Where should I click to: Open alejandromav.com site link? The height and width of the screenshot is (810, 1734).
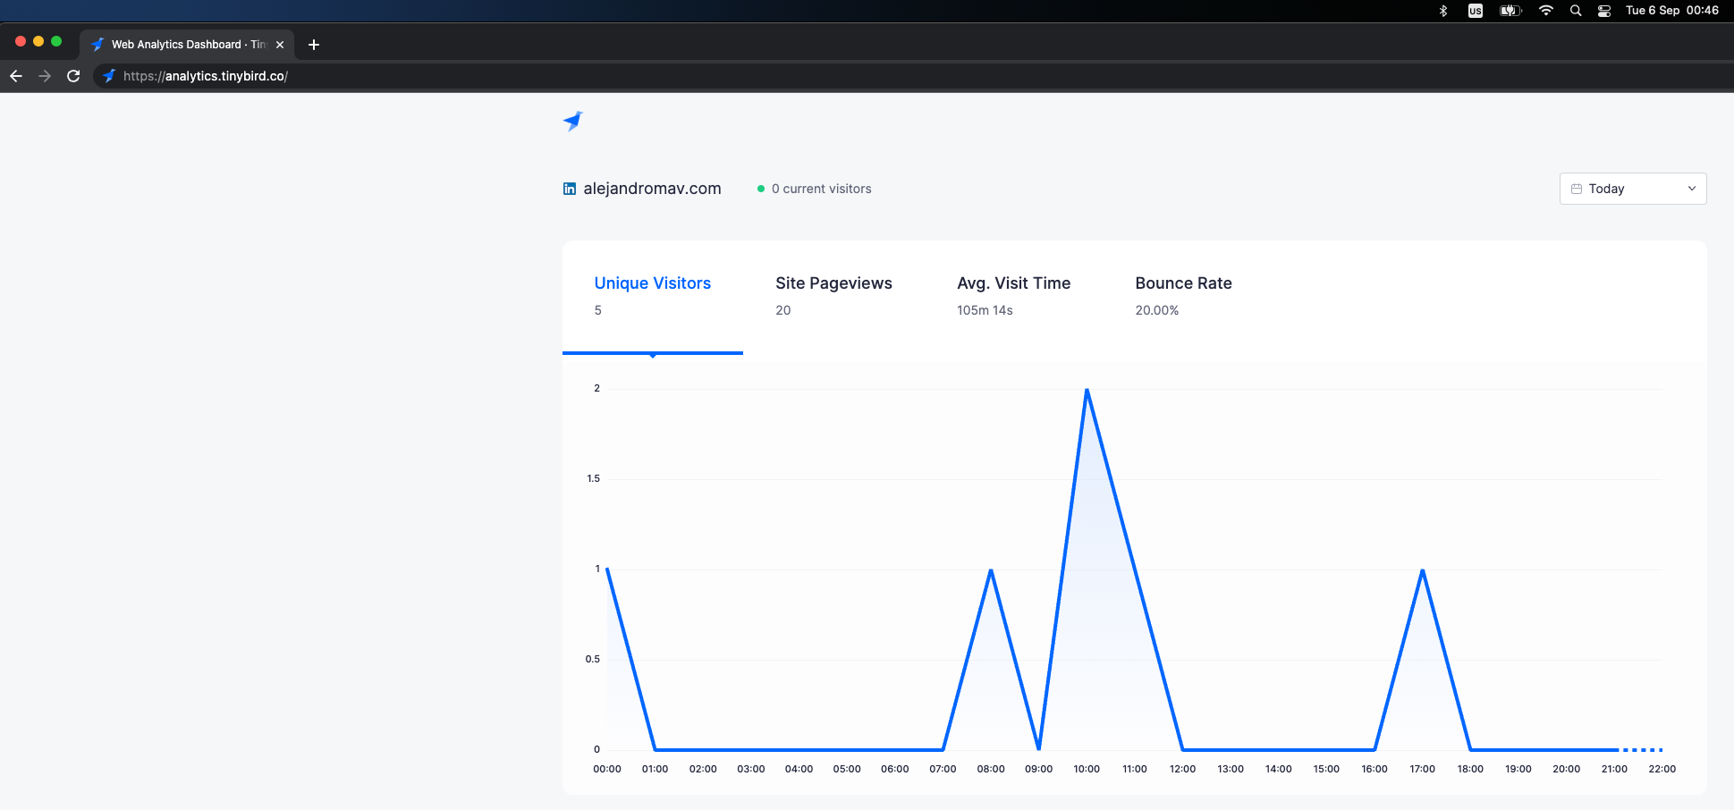[x=652, y=189]
